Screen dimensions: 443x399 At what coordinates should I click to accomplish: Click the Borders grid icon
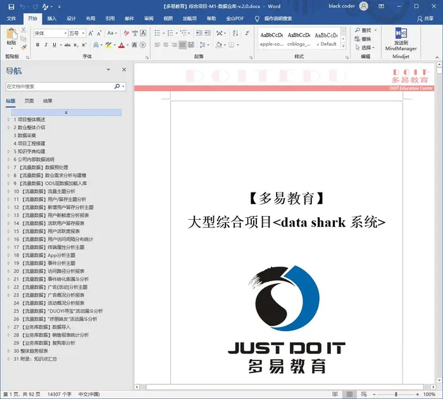pyautogui.click(x=232, y=45)
